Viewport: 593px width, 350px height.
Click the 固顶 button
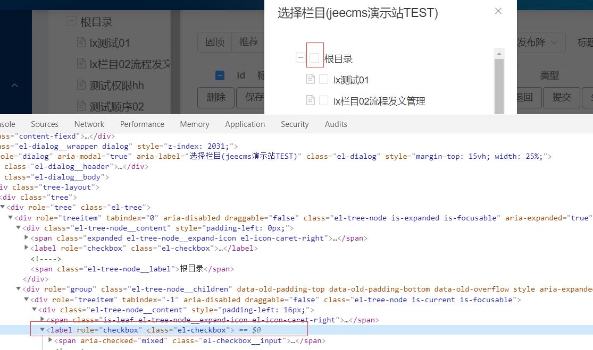(x=215, y=42)
